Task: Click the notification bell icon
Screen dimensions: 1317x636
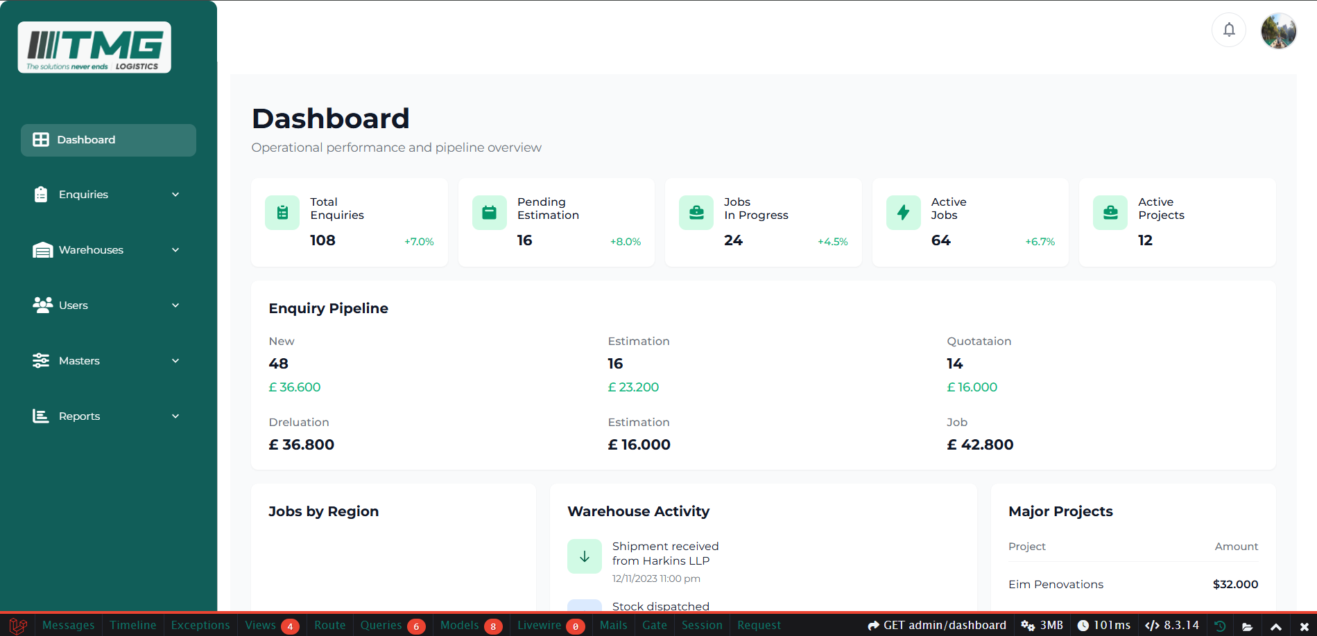Action: point(1228,30)
